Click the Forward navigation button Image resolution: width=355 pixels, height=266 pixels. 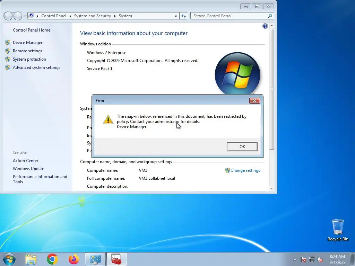(x=18, y=16)
